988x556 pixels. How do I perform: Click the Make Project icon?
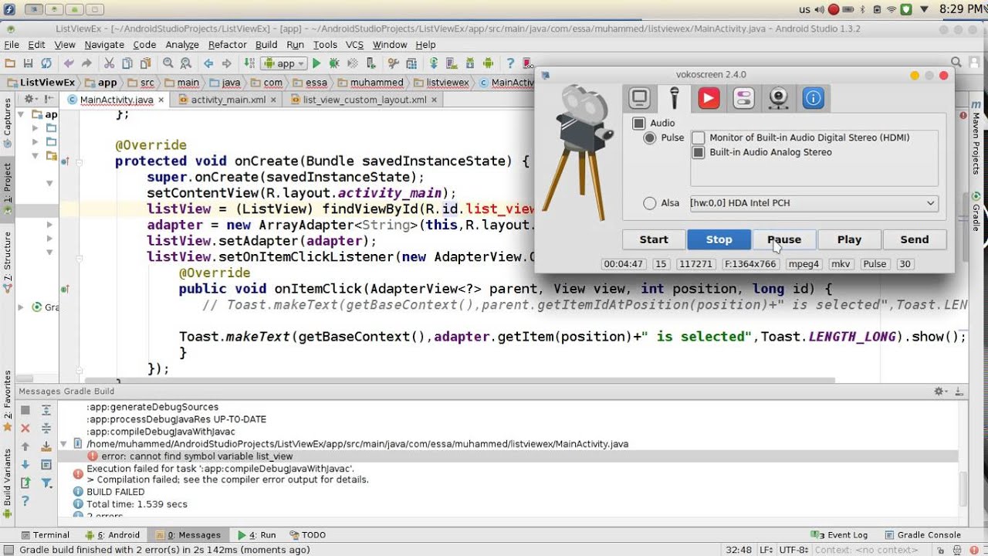249,63
